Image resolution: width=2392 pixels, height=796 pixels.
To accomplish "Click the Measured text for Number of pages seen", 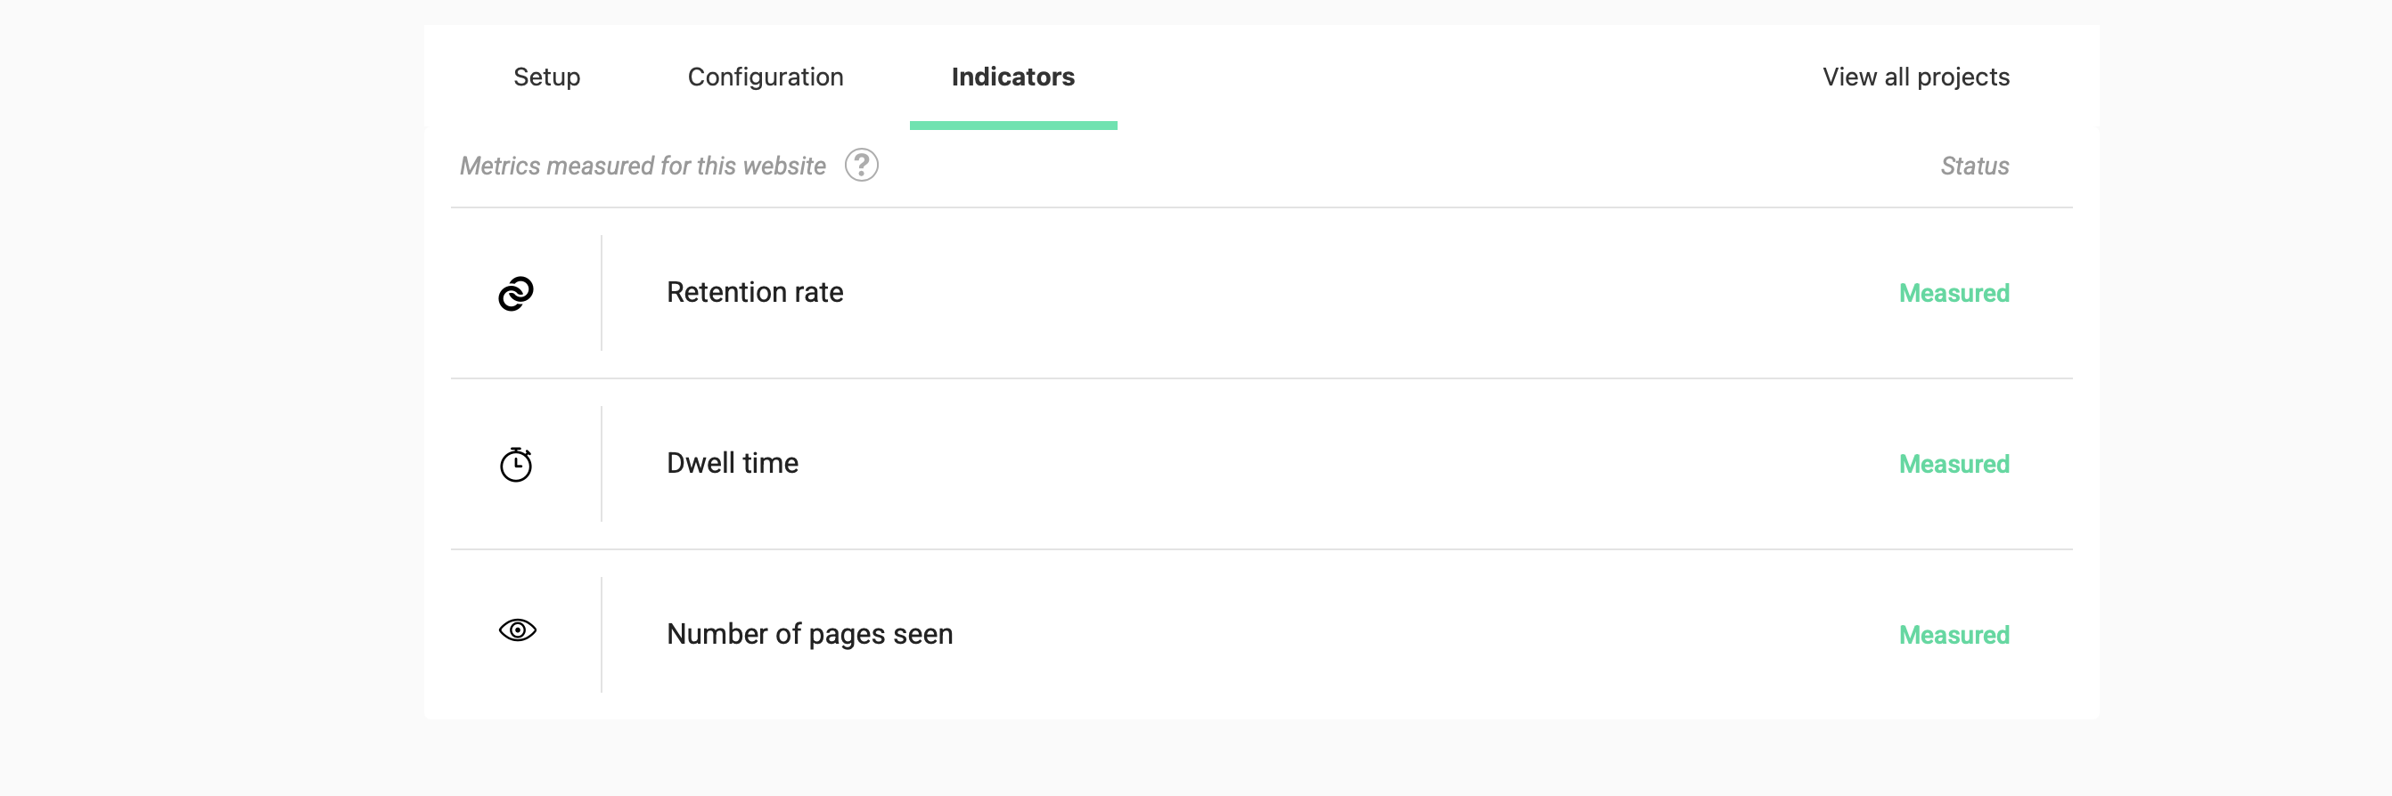I will coord(1953,635).
